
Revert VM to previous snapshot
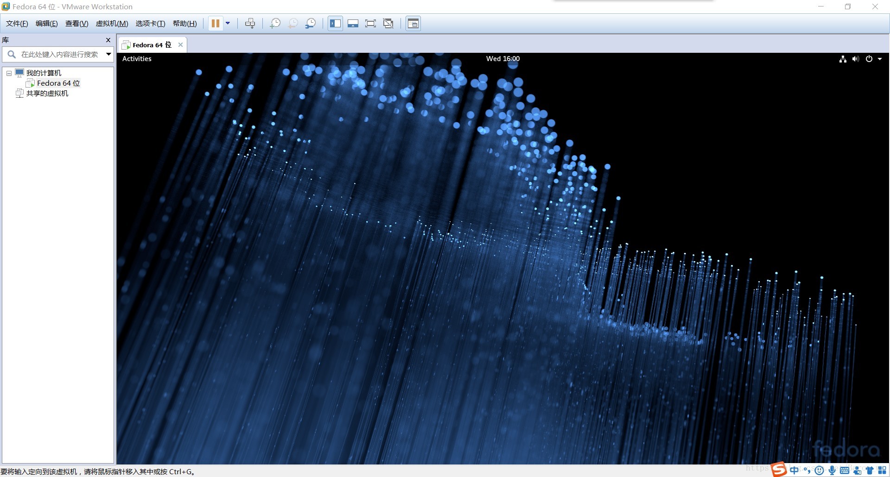[x=293, y=23]
